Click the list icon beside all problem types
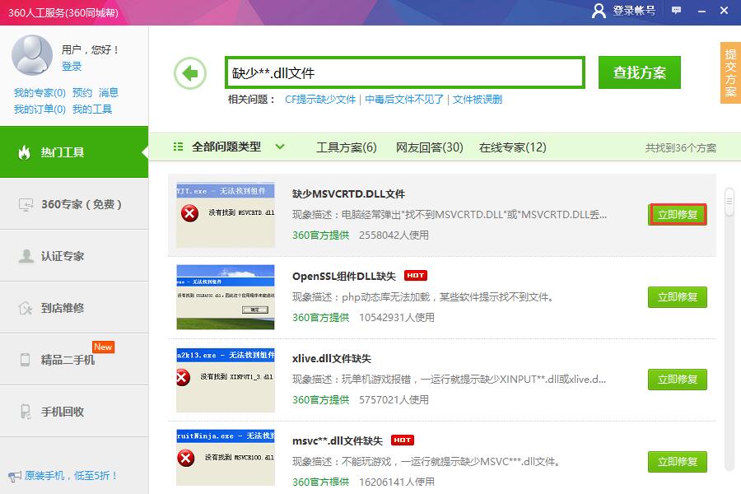The width and height of the screenshot is (741, 494). pyautogui.click(x=178, y=147)
